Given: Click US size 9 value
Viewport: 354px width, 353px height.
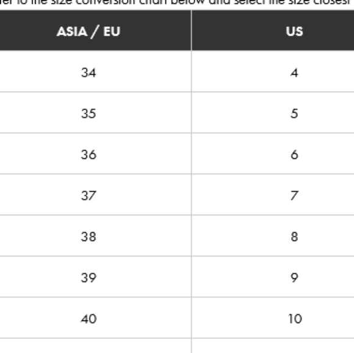Looking at the screenshot, I should [x=294, y=277].
